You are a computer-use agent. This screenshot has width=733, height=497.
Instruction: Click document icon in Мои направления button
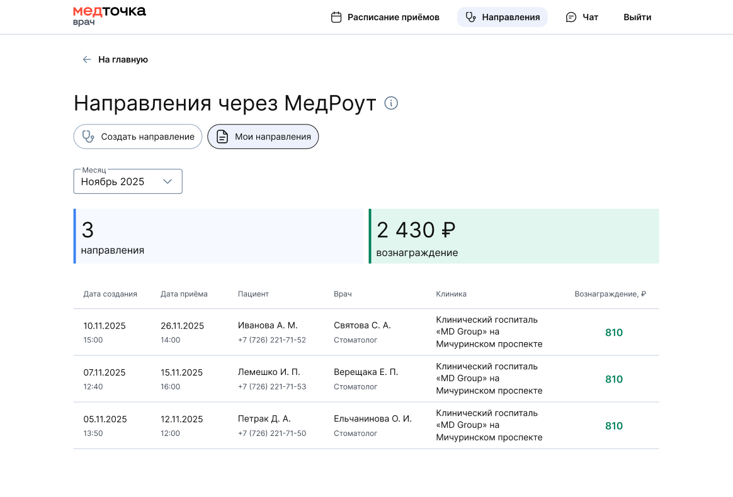point(222,137)
